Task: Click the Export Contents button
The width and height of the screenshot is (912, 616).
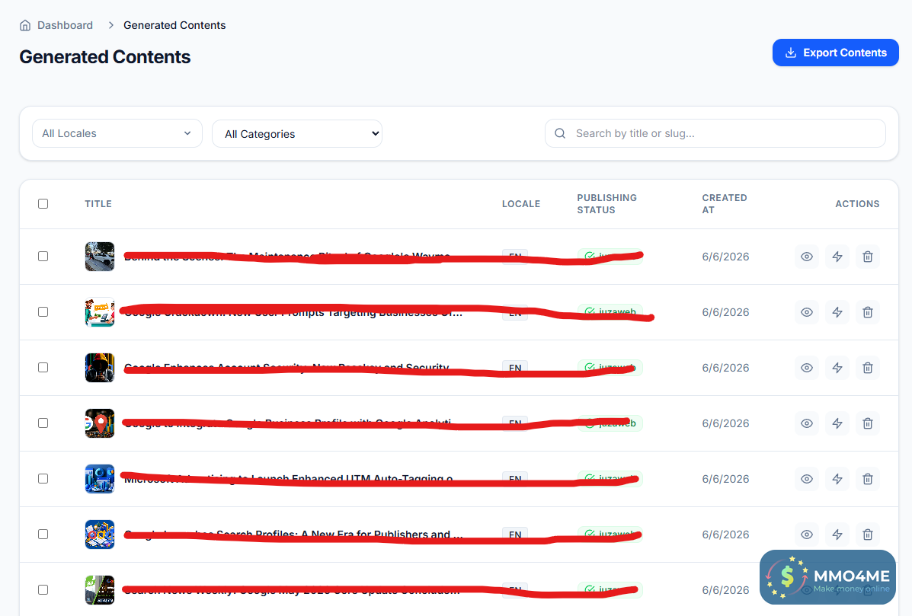Action: 835,53
